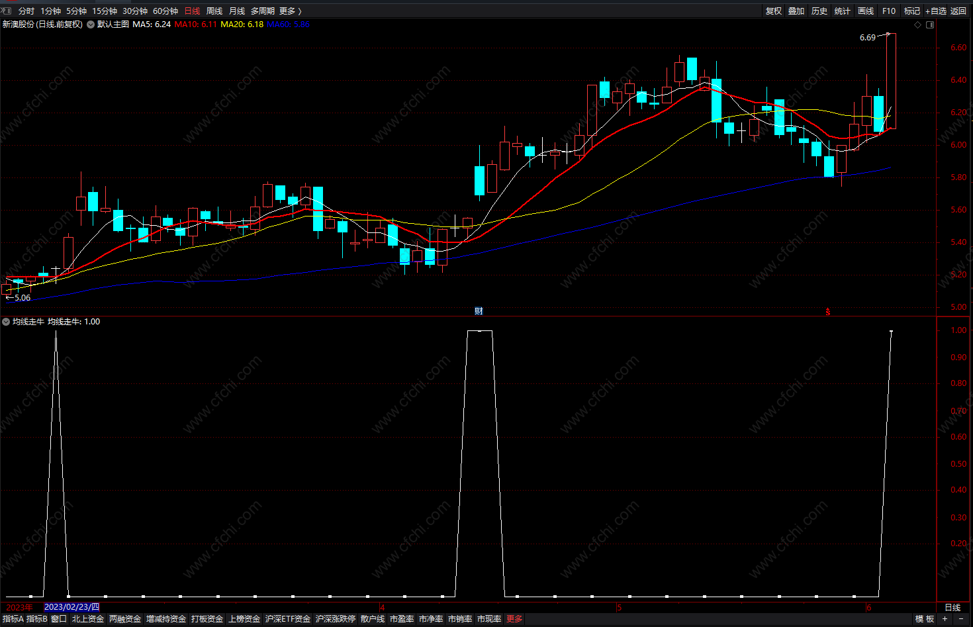This screenshot has height=627, width=973.
Task: Toggle the right side panel icon
Action: (x=930, y=24)
